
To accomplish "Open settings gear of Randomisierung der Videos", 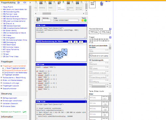I will 76,42.
